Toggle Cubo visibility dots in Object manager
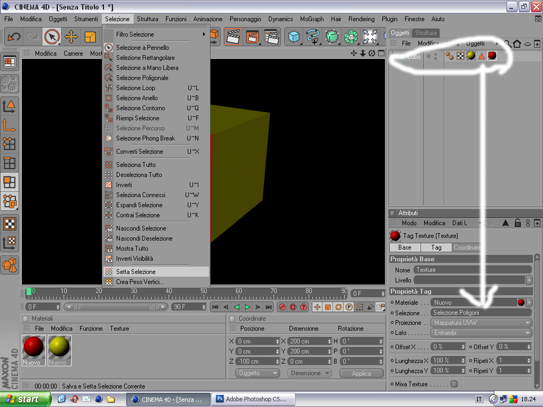The height and width of the screenshot is (407, 543). coord(436,56)
